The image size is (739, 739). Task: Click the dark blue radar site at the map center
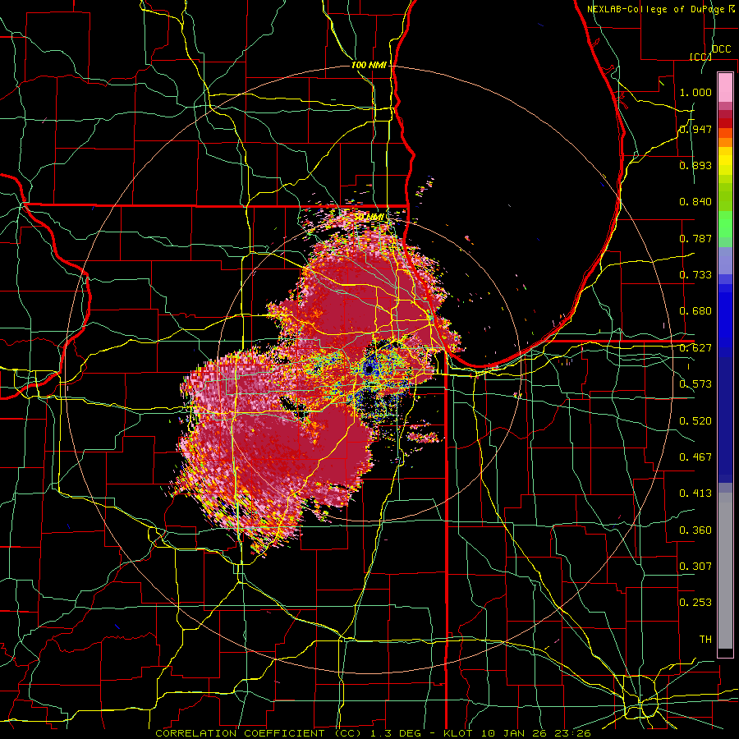pos(369,369)
